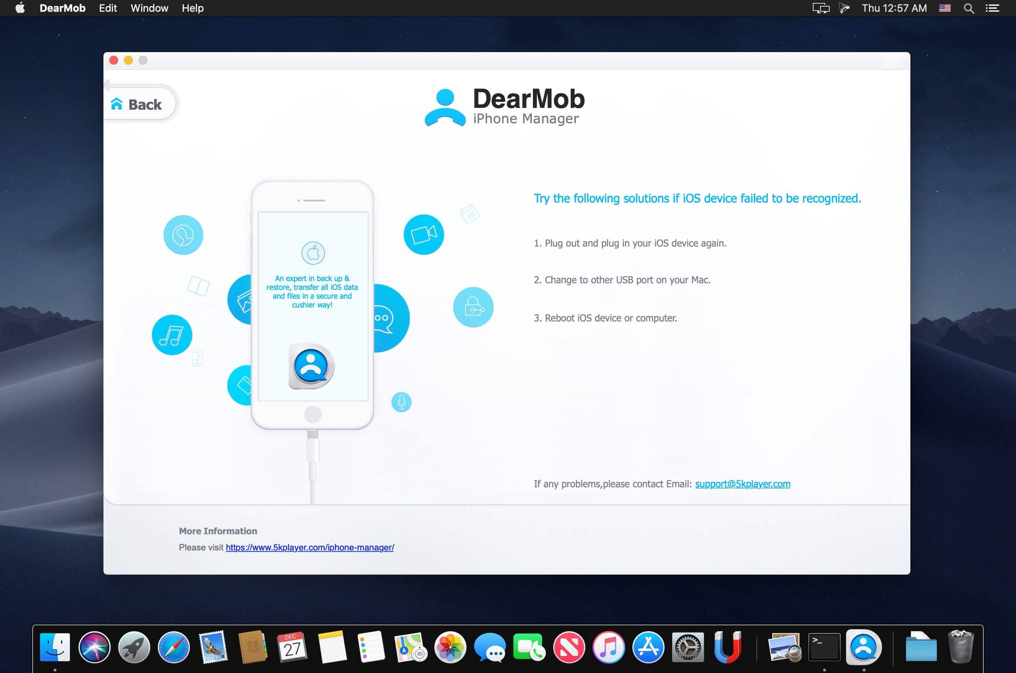
Task: Open Launchpad from the Dock
Action: [134, 647]
